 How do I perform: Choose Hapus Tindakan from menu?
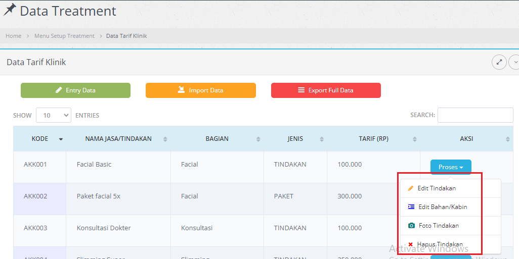(x=451, y=244)
